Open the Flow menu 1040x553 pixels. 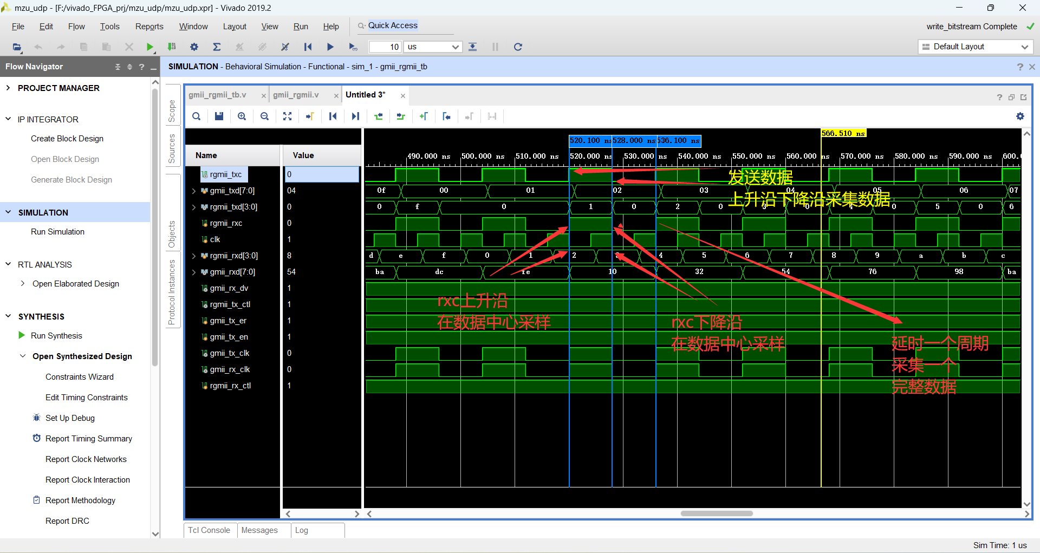coord(76,26)
